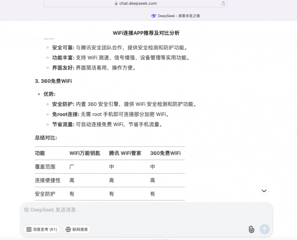This screenshot has width=297, height=240.
Task: Click the 广 cell in 覆盖范围 row
Action: [x=72, y=167]
